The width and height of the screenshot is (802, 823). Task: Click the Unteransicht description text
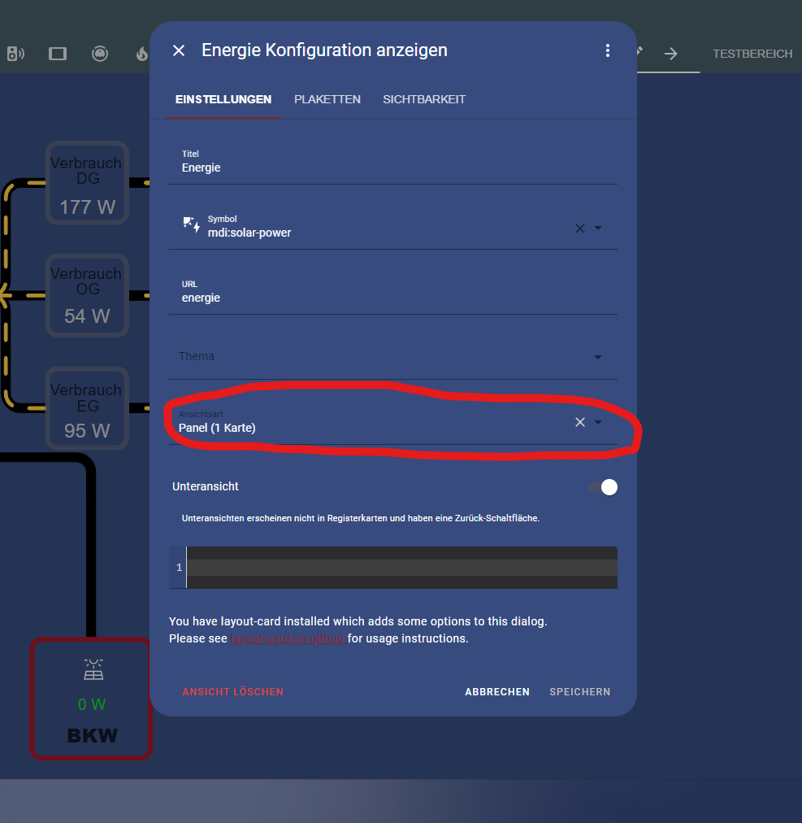(x=360, y=518)
